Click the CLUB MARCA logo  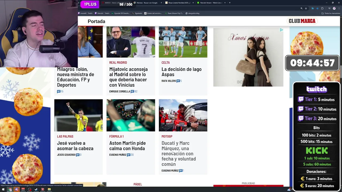pyautogui.click(x=302, y=21)
